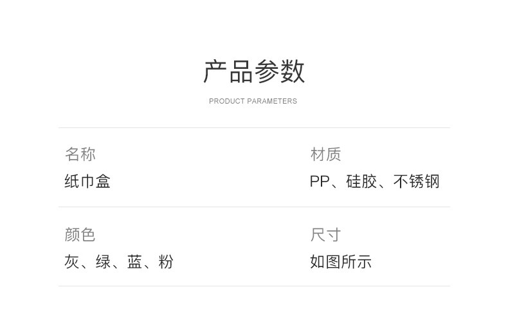This screenshot has width=508, height=325.
Task: Choose the 不锈钢 material text
Action: coord(416,181)
